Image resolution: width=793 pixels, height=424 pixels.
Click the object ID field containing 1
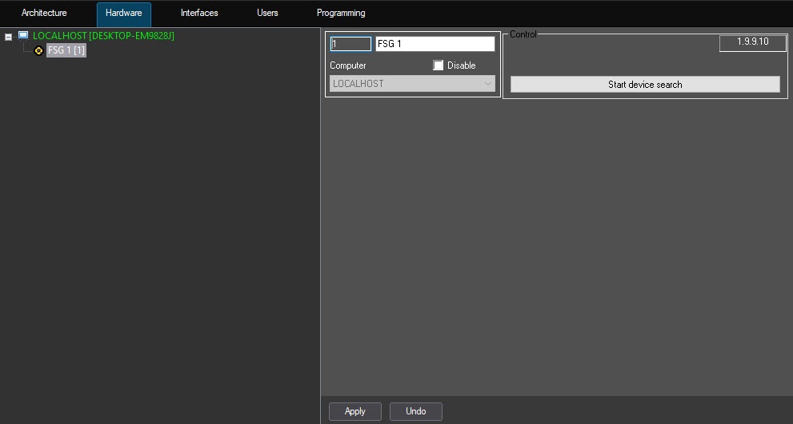point(350,44)
